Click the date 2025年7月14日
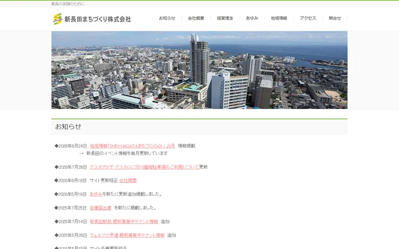This screenshot has width=399, height=249. [x=73, y=222]
